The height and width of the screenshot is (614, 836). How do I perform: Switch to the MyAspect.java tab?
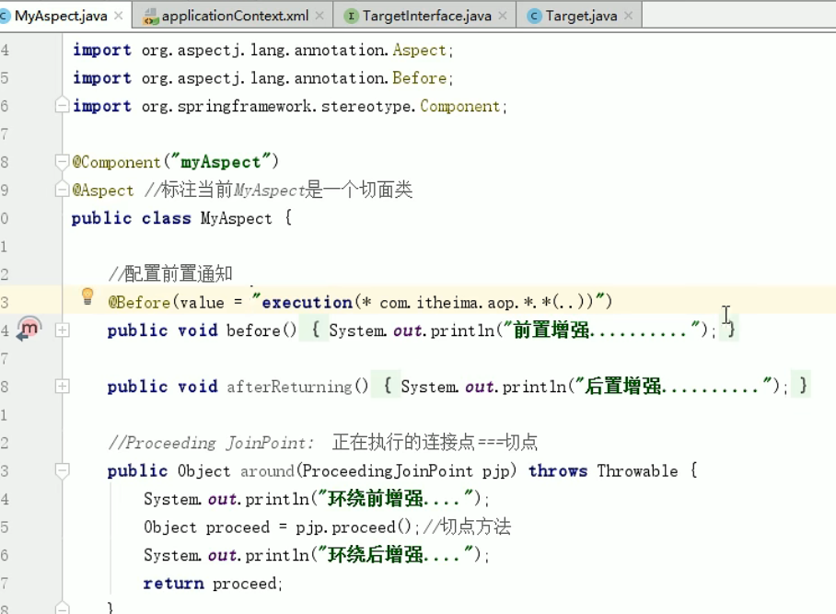61,16
